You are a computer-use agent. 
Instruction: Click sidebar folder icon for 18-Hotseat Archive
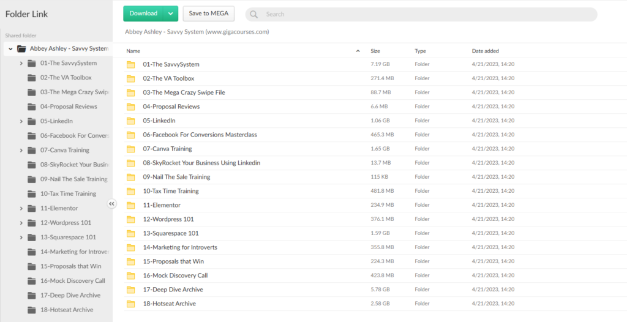[x=32, y=310]
